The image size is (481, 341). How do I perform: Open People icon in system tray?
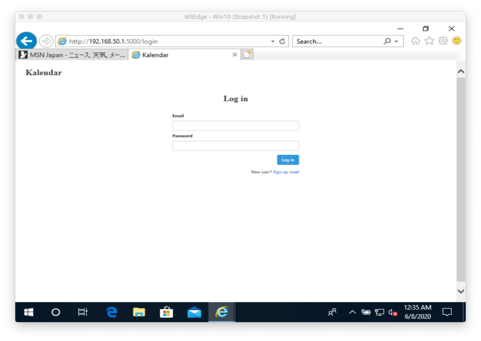(x=332, y=312)
